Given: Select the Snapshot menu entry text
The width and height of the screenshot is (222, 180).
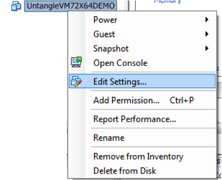Looking at the screenshot, I should [111, 49].
